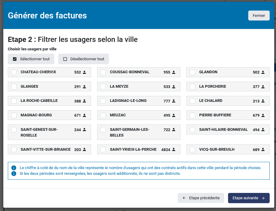Tick the MAGNAC-BOURG city checkbox

click(14, 115)
